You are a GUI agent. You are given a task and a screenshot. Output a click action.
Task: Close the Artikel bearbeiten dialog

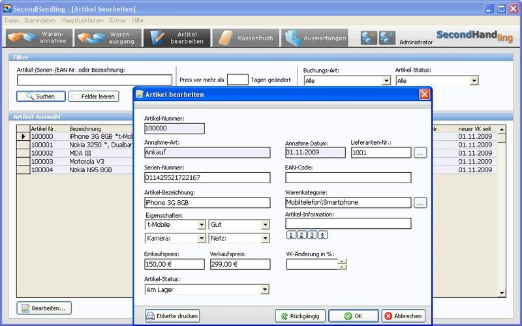(424, 95)
